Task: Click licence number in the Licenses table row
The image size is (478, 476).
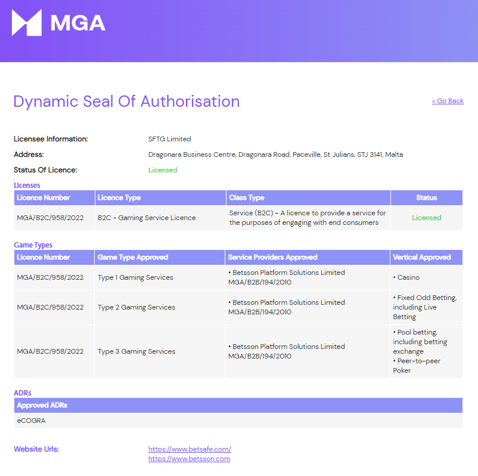Action: pyautogui.click(x=50, y=218)
